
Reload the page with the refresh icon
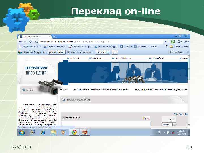pyautogui.click(x=31, y=42)
